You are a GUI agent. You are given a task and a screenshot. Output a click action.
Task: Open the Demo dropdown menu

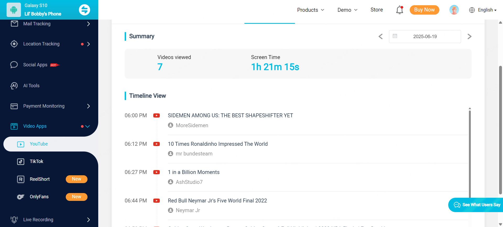[x=347, y=10]
